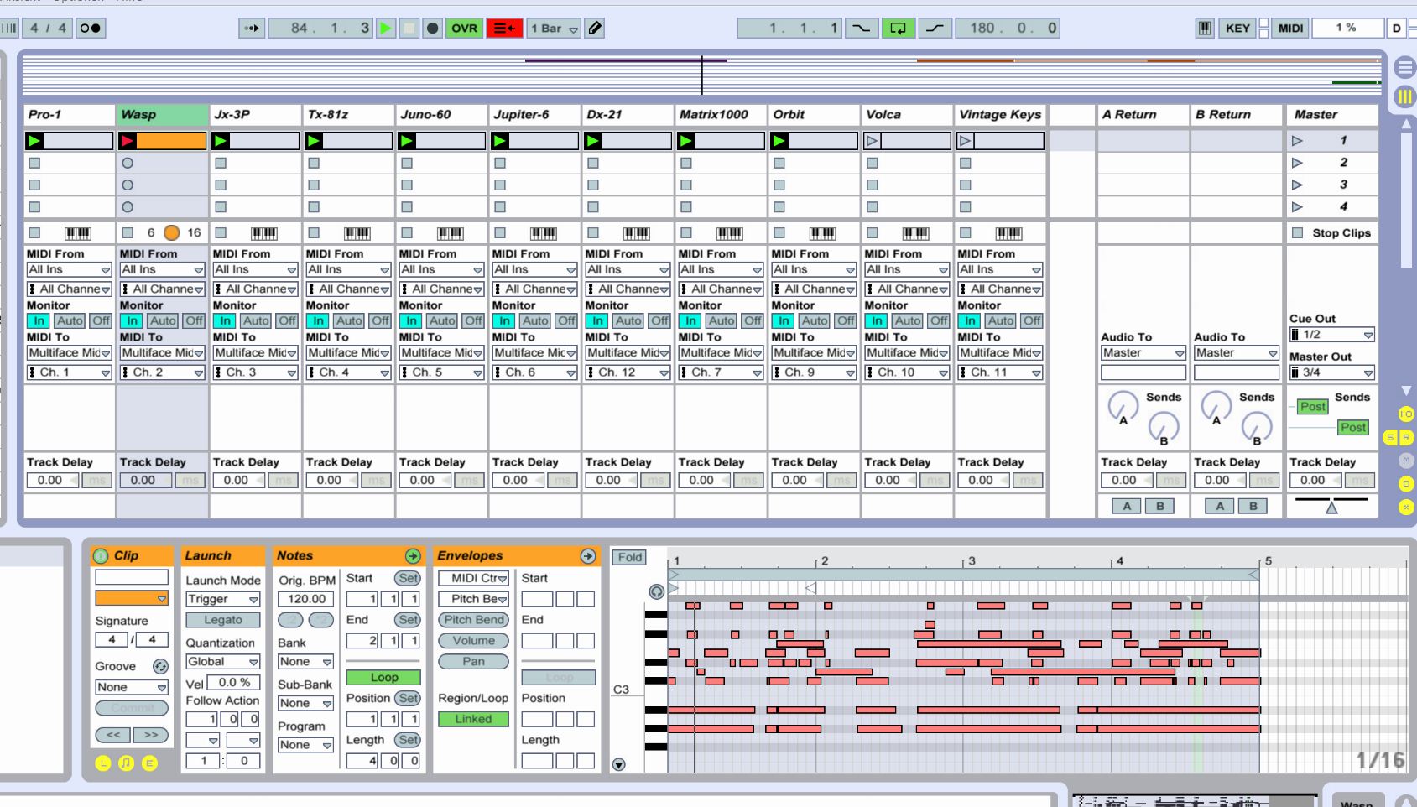The height and width of the screenshot is (807, 1417).
Task: Adjust Send A knob on A Return
Action: click(x=1123, y=407)
